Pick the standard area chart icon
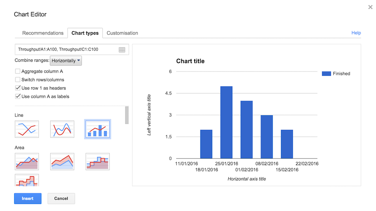This screenshot has height=211, width=376. (27, 162)
